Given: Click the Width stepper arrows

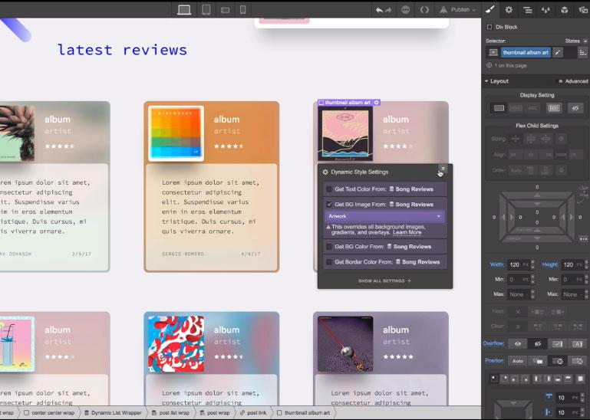Looking at the screenshot, I should tap(532, 264).
